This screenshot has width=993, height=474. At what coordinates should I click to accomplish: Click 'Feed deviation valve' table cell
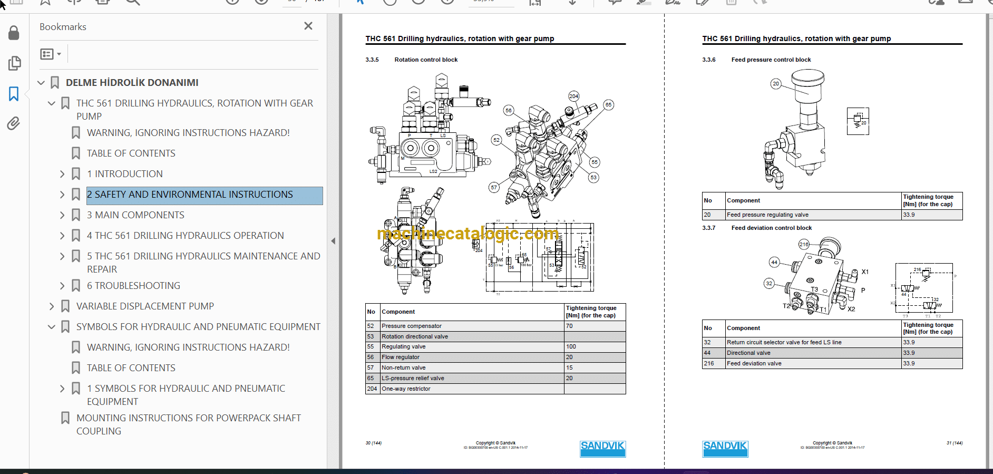tap(813, 363)
